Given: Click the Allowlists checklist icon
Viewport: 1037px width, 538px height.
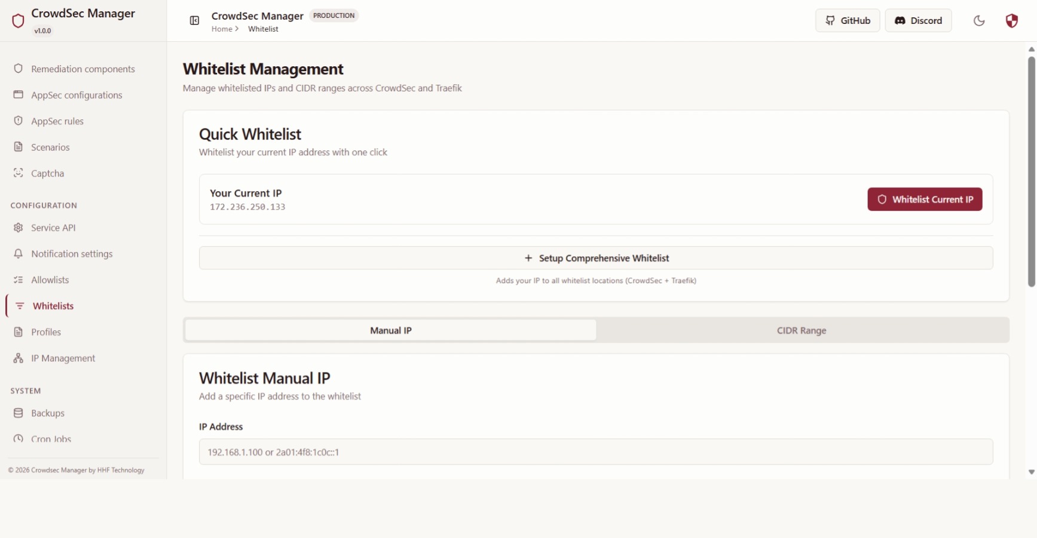Looking at the screenshot, I should pos(19,279).
